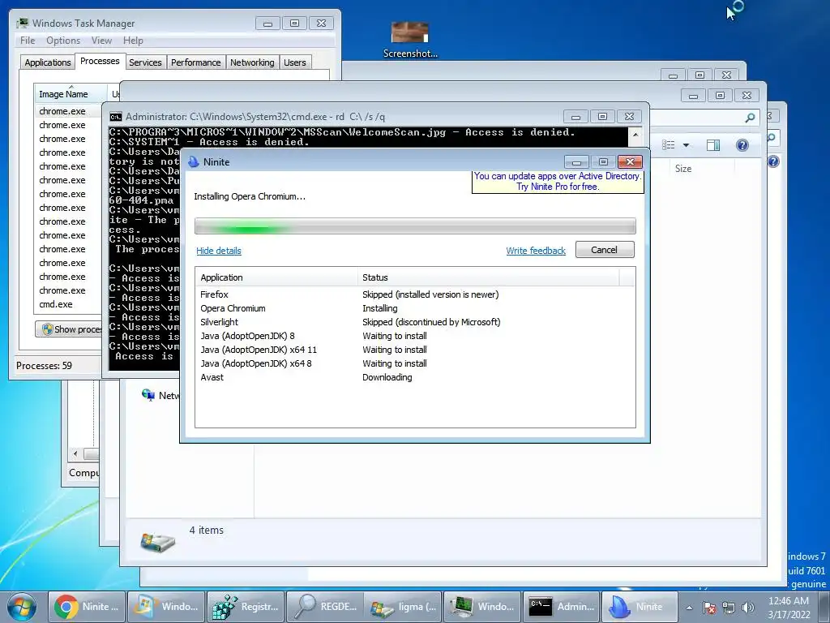This screenshot has width=830, height=623.
Task: Open the Task Manager View menu
Action: coord(101,41)
